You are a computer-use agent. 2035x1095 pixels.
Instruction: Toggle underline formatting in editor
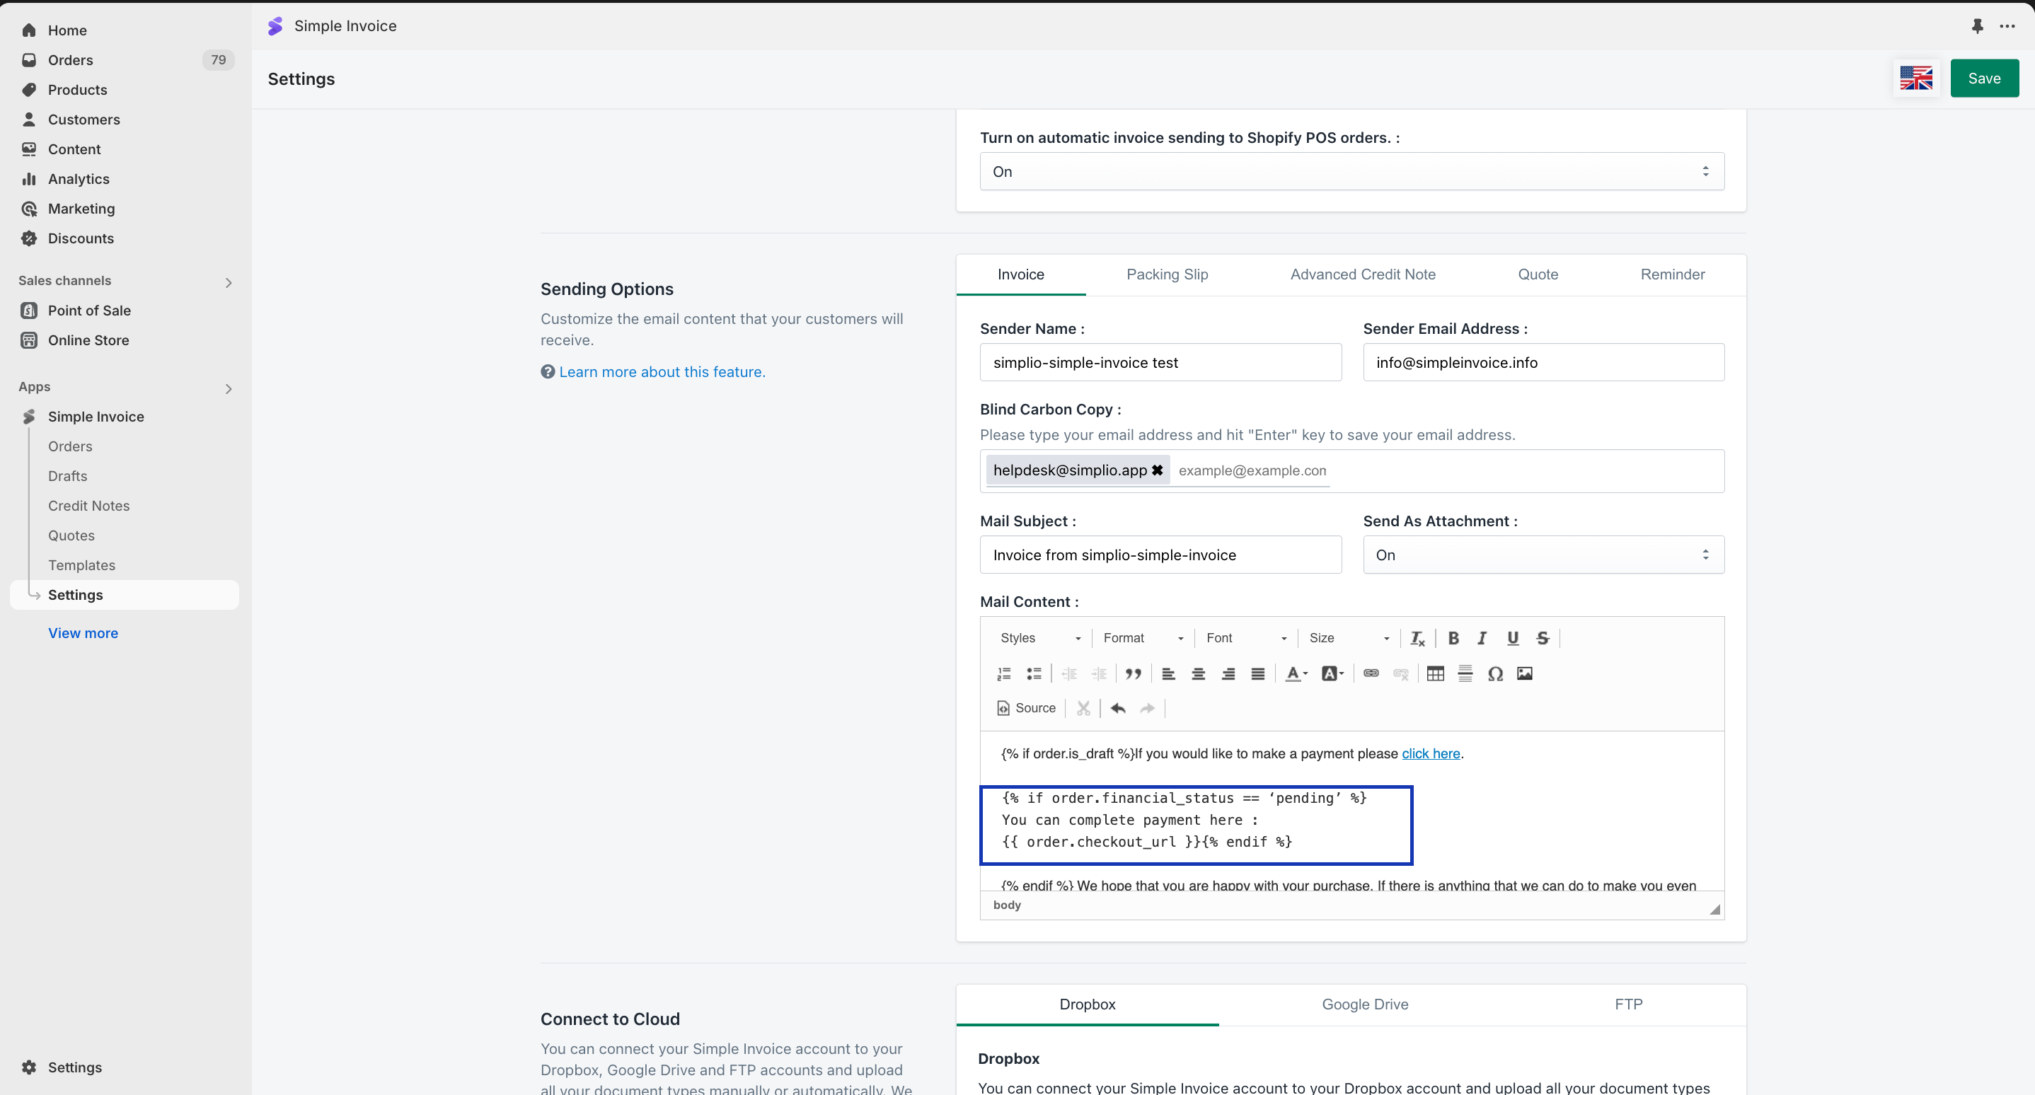coord(1512,638)
